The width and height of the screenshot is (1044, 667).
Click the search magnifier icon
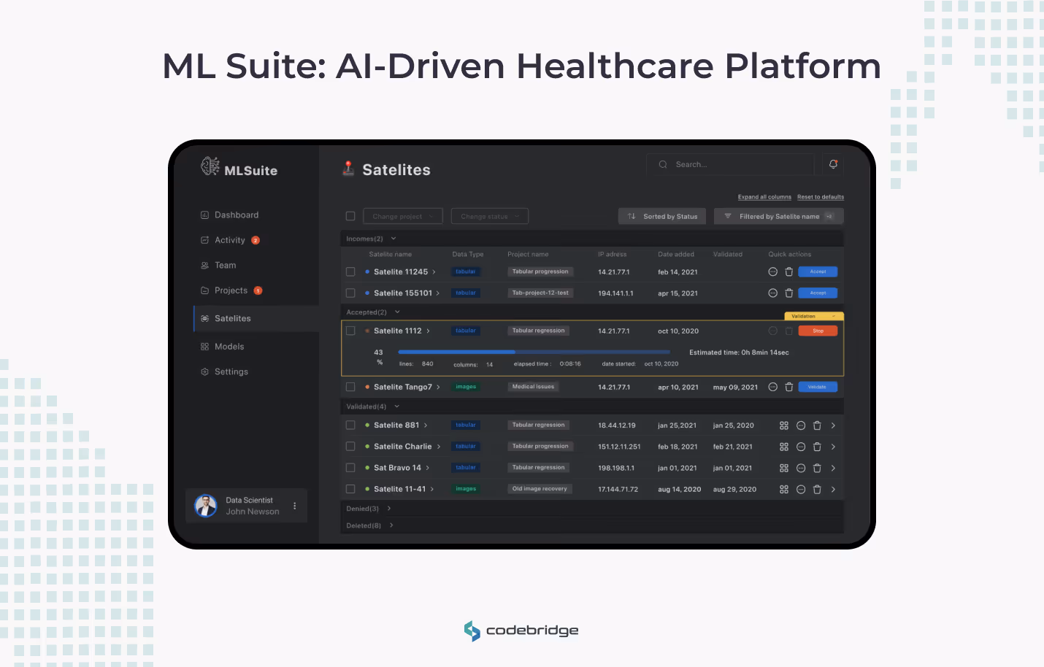click(x=663, y=165)
